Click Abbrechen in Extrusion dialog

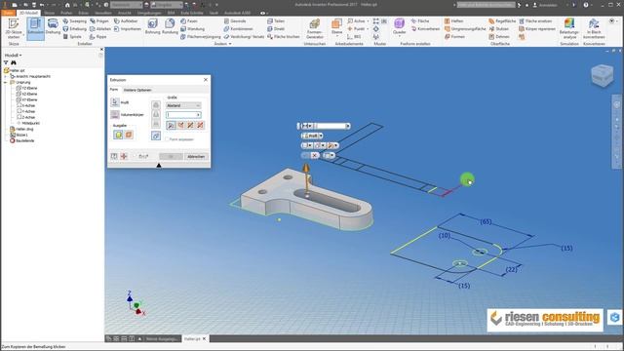[196, 156]
